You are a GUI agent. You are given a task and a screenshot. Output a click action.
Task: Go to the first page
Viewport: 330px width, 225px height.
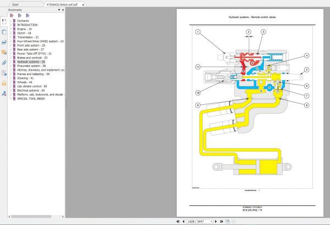click(x=178, y=221)
